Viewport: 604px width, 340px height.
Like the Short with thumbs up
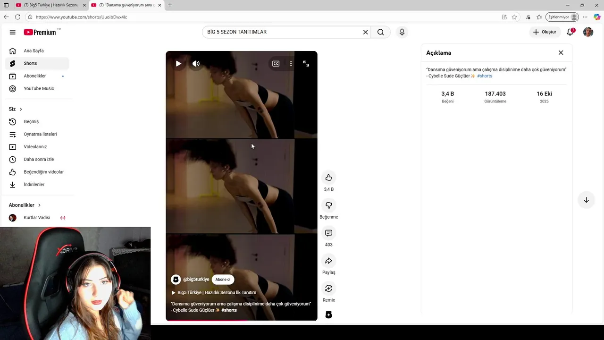329,178
